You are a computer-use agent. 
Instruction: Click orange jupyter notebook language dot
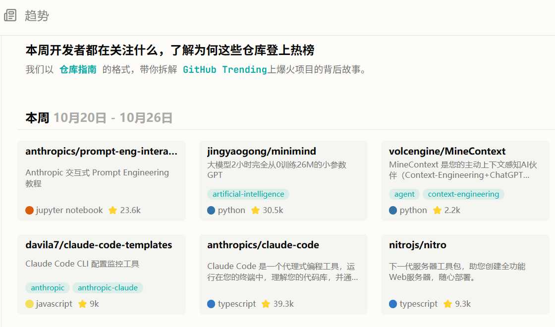point(29,210)
